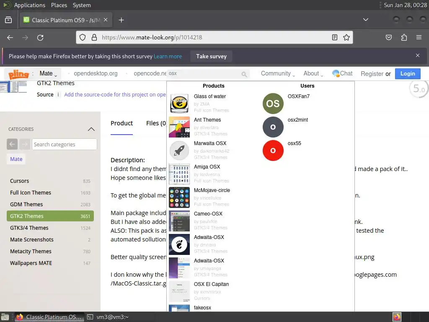Screen dimensions: 429x322
Task: Toggle reader view icon in address bar
Action: [334, 37]
